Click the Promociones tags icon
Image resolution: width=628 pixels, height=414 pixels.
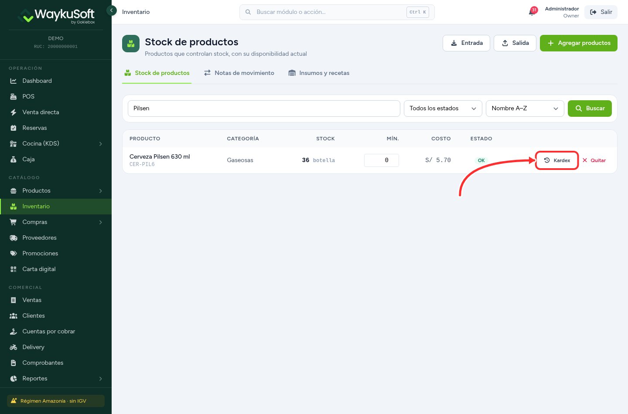tap(14, 253)
